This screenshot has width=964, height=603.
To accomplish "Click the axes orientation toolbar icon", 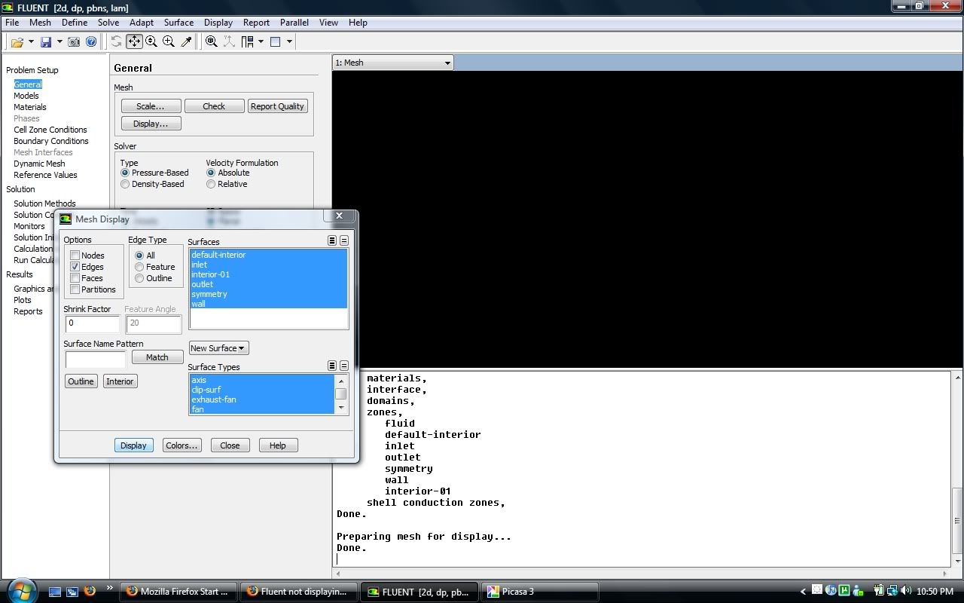I will (229, 41).
